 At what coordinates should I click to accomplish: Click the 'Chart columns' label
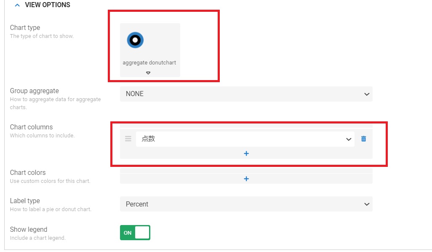(32, 127)
